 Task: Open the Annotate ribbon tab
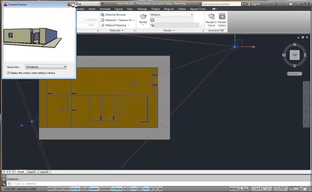105,9
